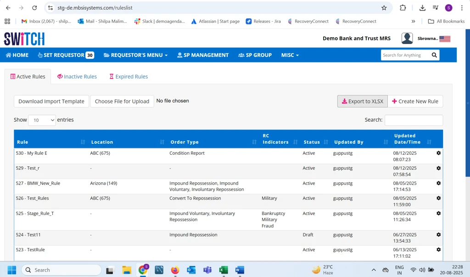Open browser extensions puzzle icon
The height and width of the screenshot is (277, 470).
click(403, 8)
